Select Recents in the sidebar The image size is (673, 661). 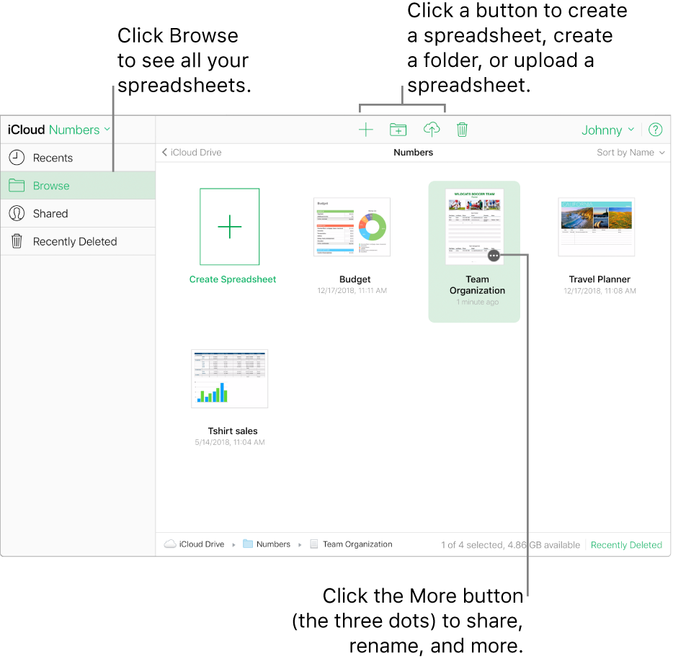[x=78, y=158]
